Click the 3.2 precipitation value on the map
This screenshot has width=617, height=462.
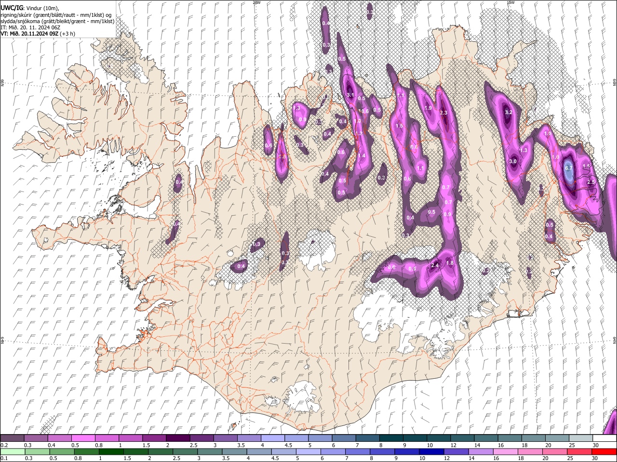(x=508, y=112)
